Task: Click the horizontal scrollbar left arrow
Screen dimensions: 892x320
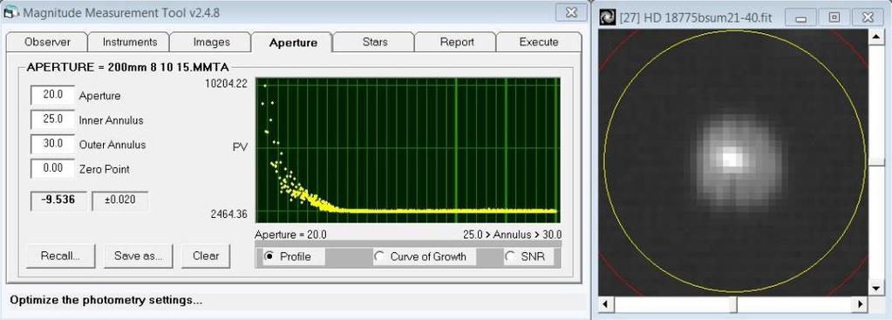Action: (606, 304)
